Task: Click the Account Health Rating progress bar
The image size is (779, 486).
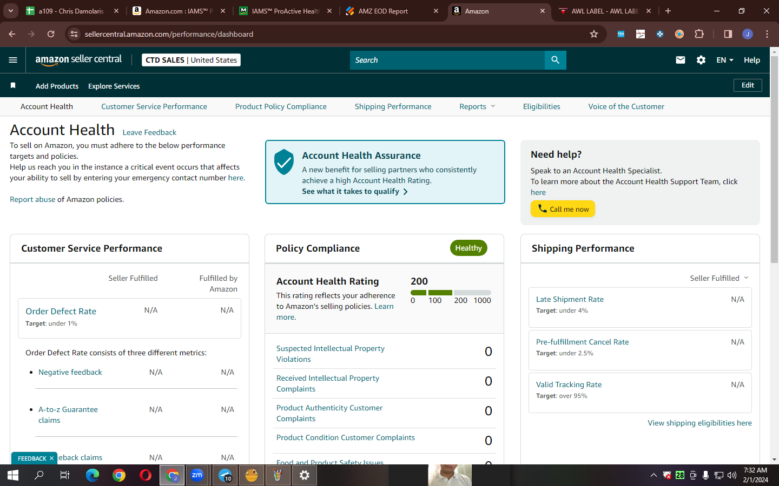Action: tap(451, 293)
